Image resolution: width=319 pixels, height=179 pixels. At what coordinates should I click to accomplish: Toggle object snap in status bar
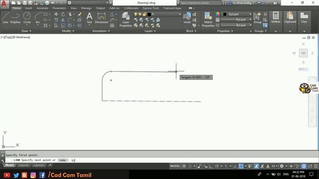point(241,166)
